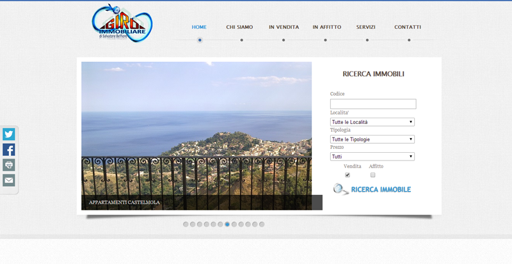Open the IN AFFITTO section
This screenshot has height=264, width=512.
click(x=327, y=27)
